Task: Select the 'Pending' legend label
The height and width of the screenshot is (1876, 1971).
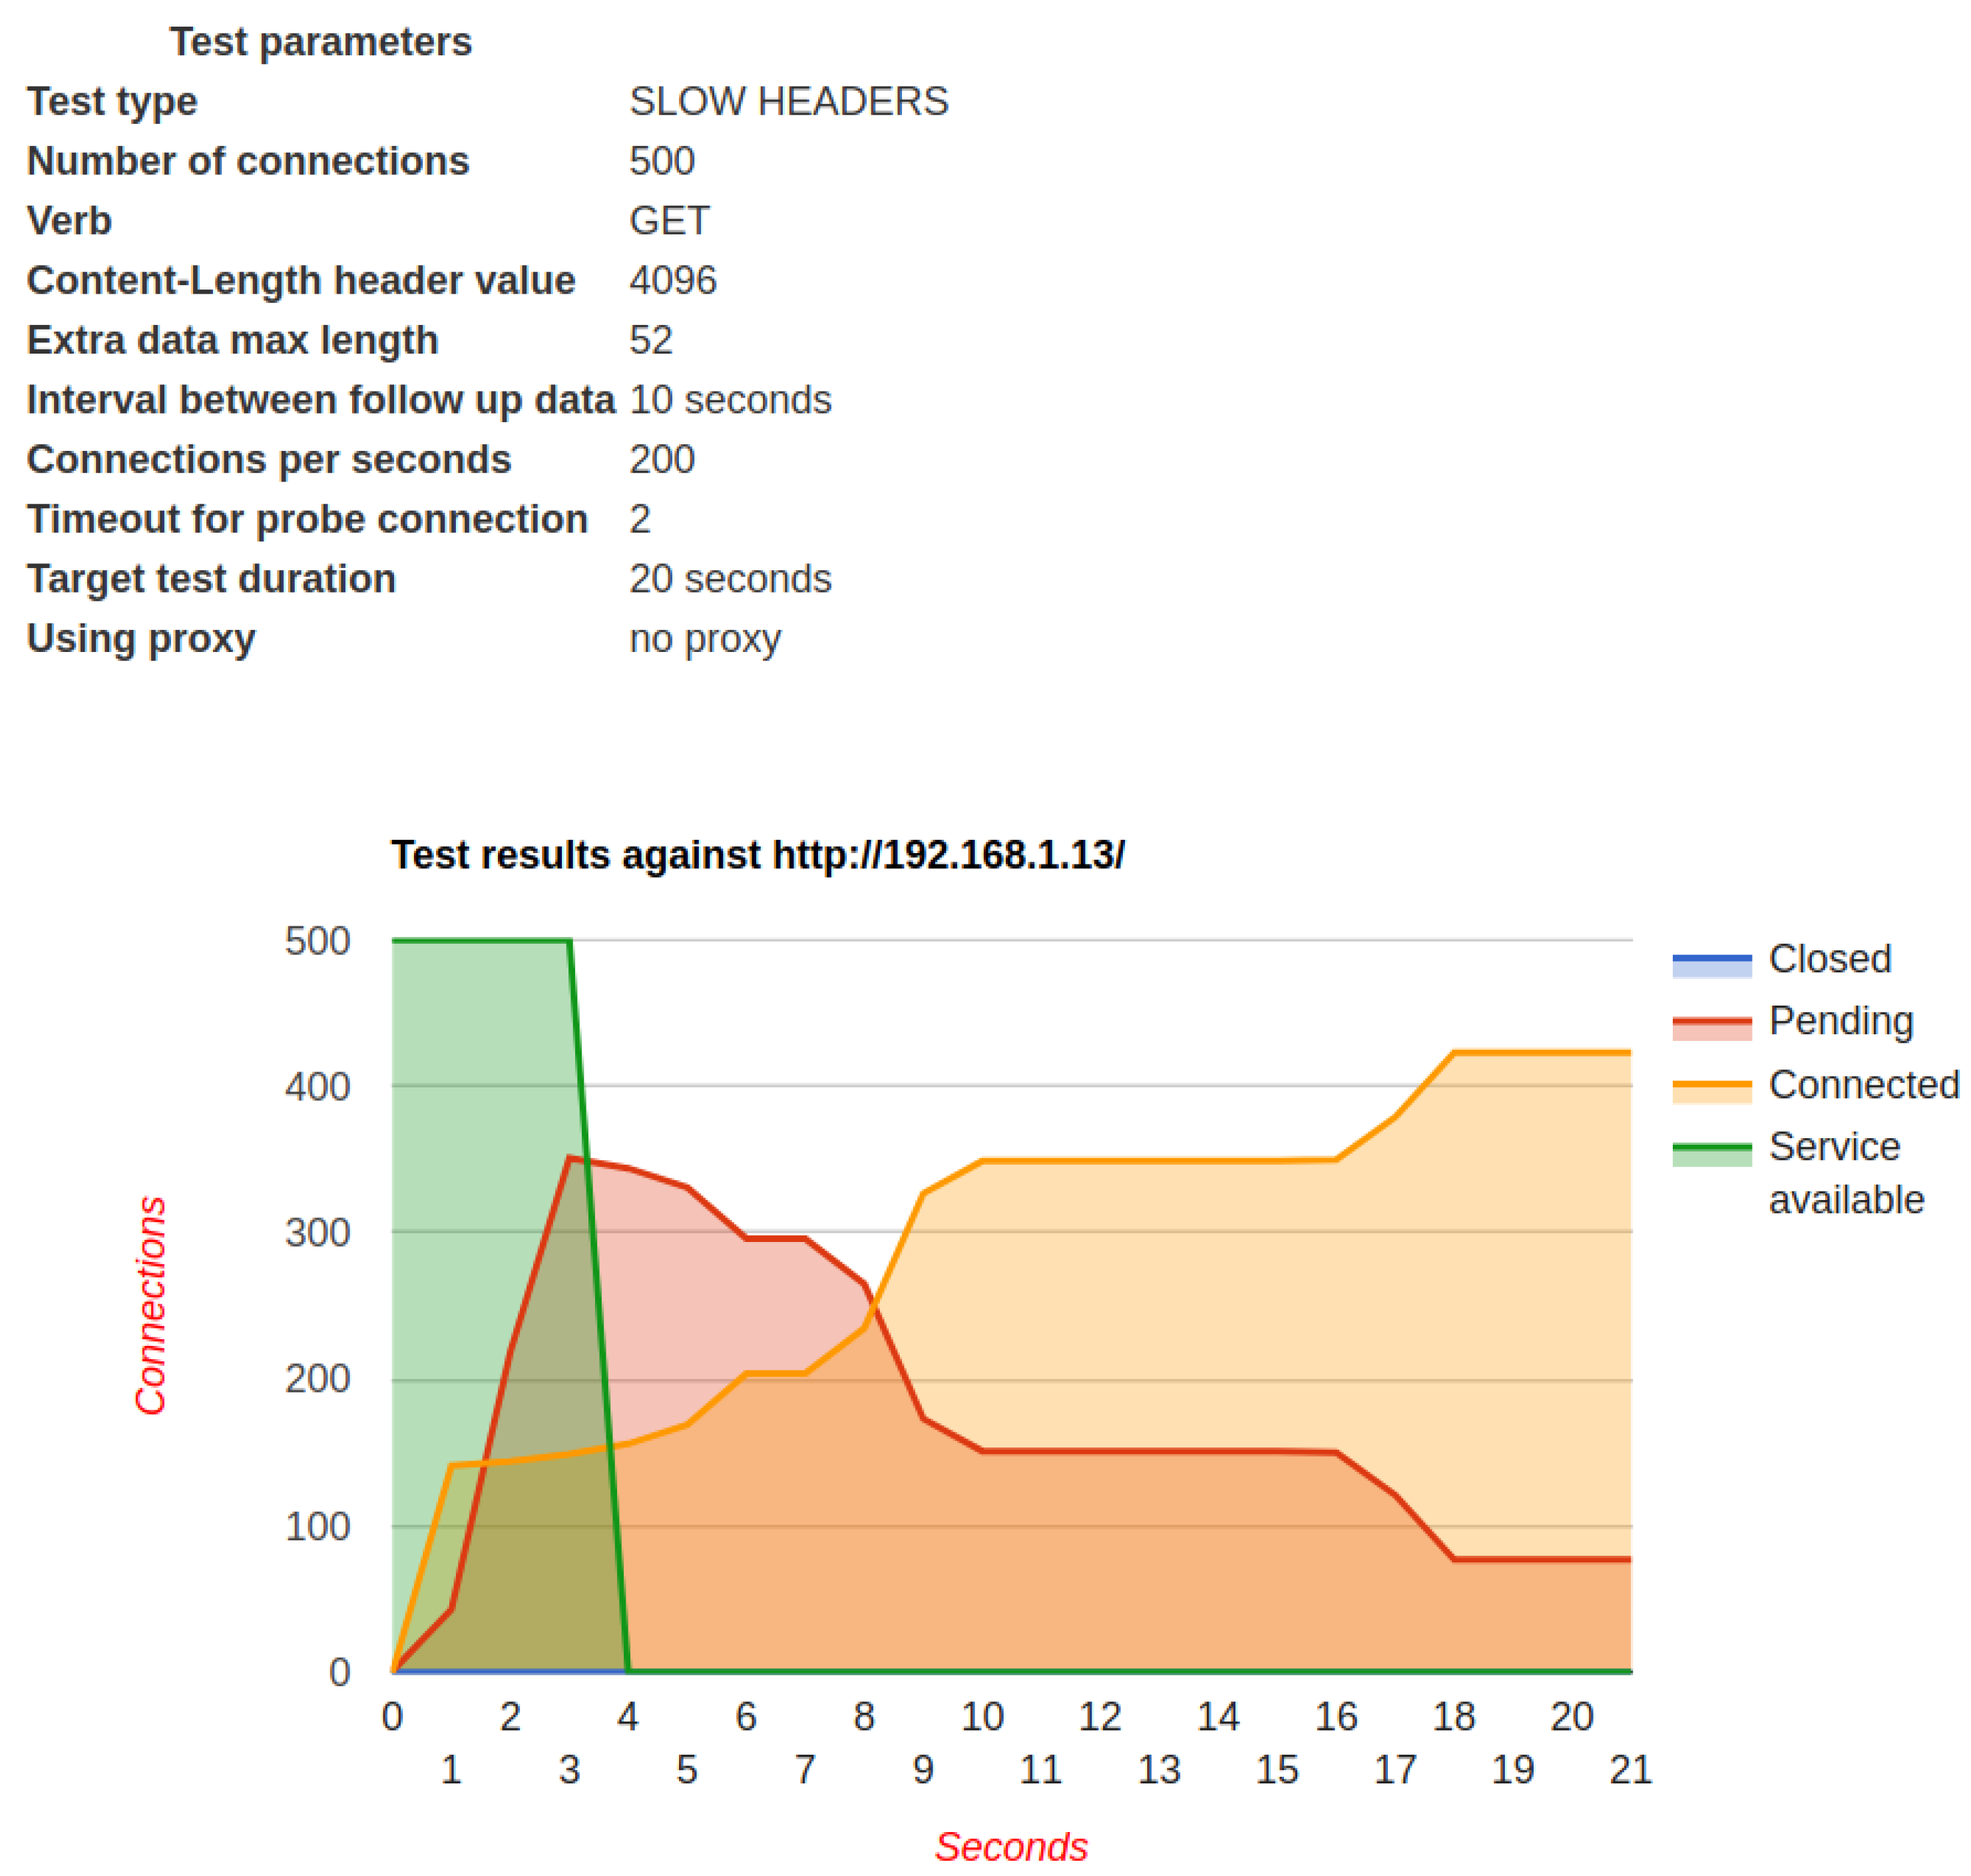Action: (x=1840, y=1021)
